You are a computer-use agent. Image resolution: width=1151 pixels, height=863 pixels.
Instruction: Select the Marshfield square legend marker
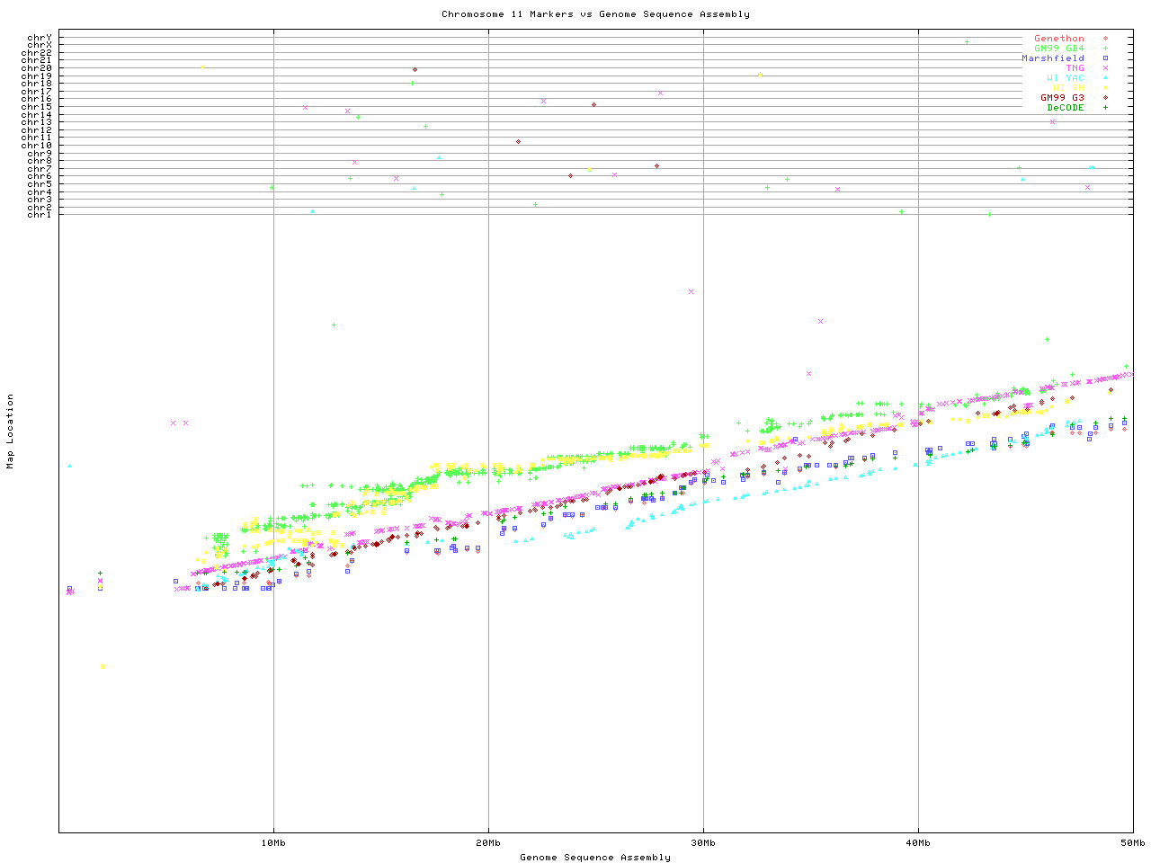tap(1105, 58)
